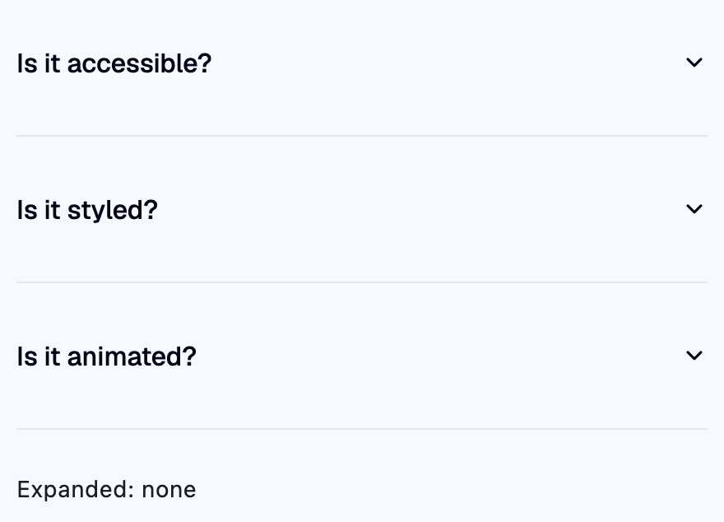Click the chevron icon beside "Is it animated?"
724x522 pixels.
tap(694, 355)
